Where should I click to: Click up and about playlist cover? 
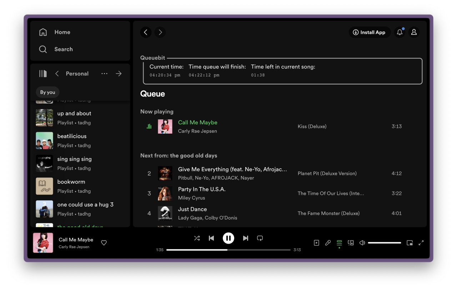45,118
